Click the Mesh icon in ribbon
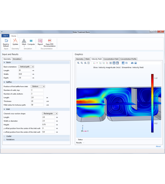The width and height of the screenshot is (165, 184). pyautogui.click(x=24, y=41)
